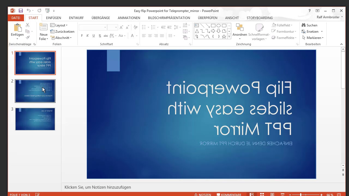
Task: Open the Layout dropdown
Action: (x=59, y=25)
